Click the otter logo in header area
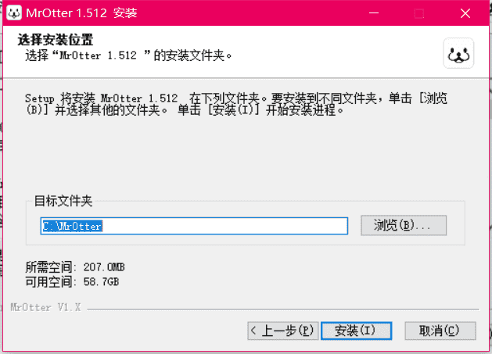Screen dimensions: 492x354 tap(458, 54)
